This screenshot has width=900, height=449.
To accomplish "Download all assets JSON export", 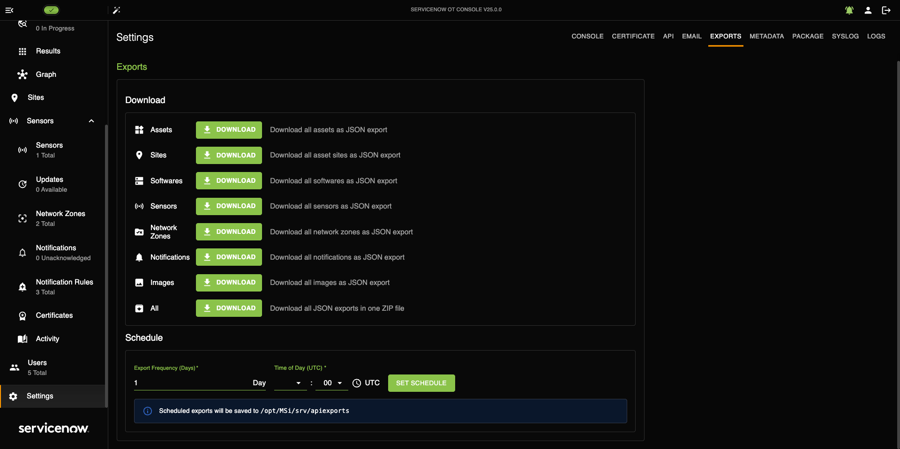I will coord(229,130).
